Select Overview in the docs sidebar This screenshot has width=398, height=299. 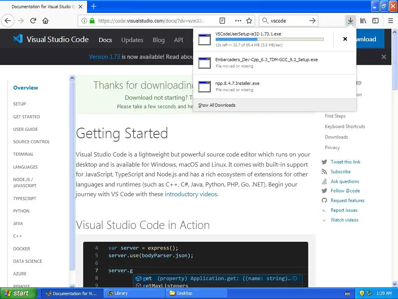(x=26, y=88)
